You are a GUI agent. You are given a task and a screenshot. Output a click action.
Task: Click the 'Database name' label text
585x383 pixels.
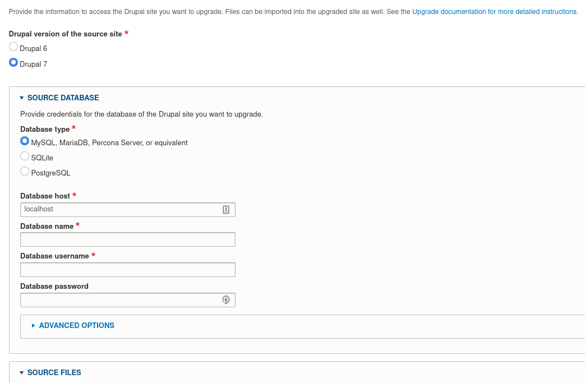click(x=47, y=226)
